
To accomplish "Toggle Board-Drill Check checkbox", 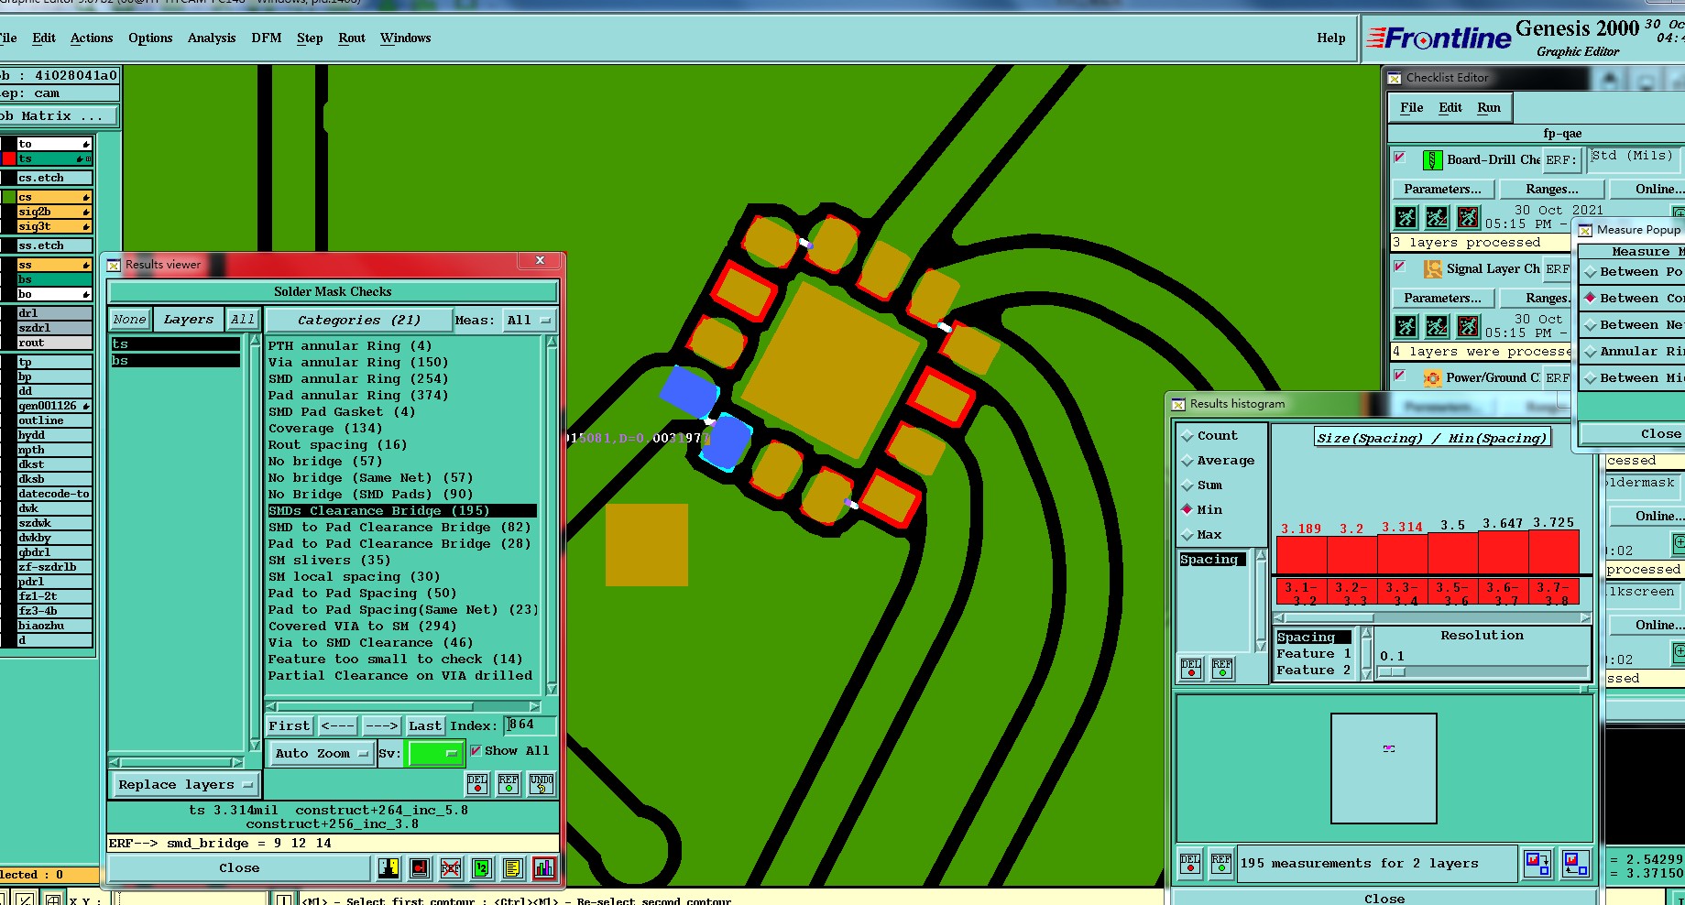I will coord(1400,158).
